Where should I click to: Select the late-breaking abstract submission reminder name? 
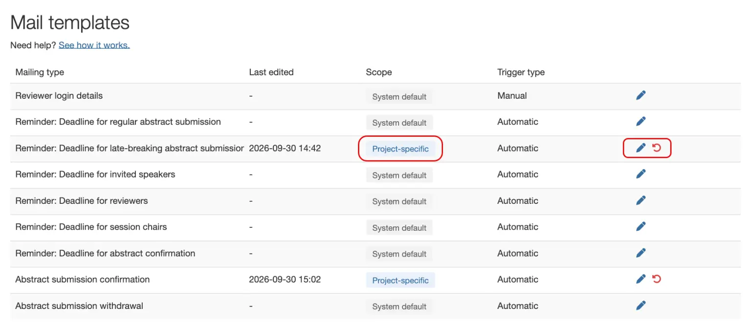[x=130, y=148]
